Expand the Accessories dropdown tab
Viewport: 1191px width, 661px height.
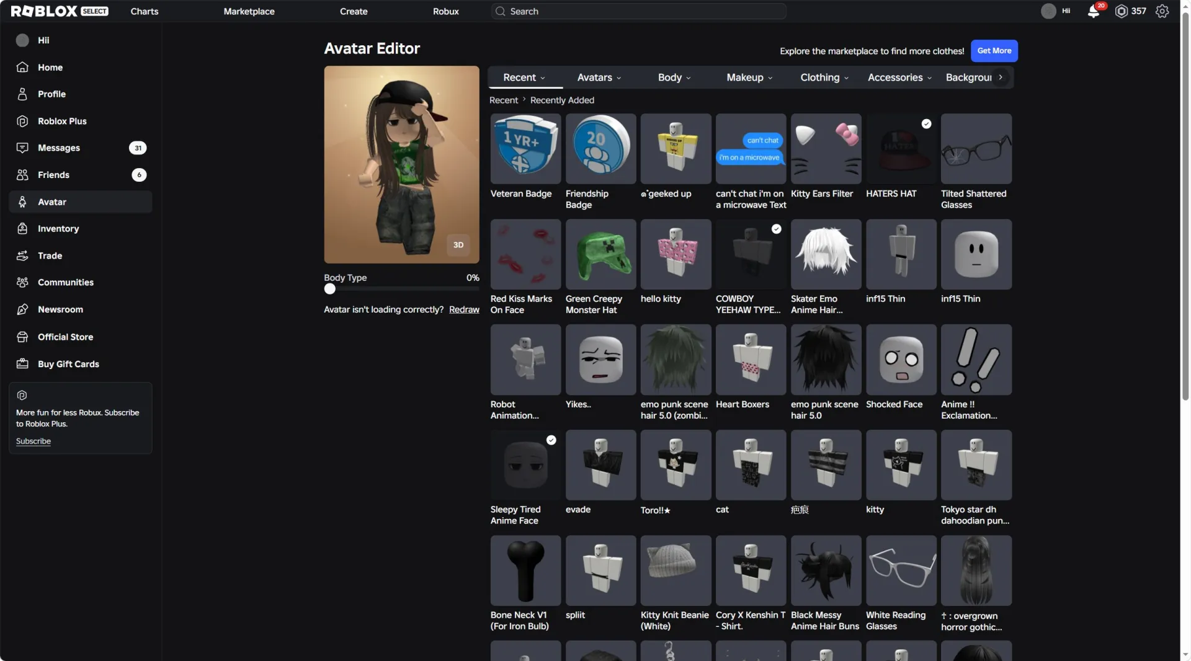click(x=899, y=78)
